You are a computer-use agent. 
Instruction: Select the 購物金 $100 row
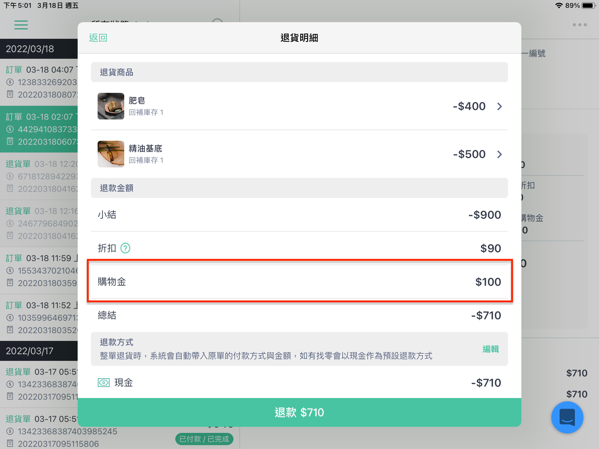click(299, 282)
